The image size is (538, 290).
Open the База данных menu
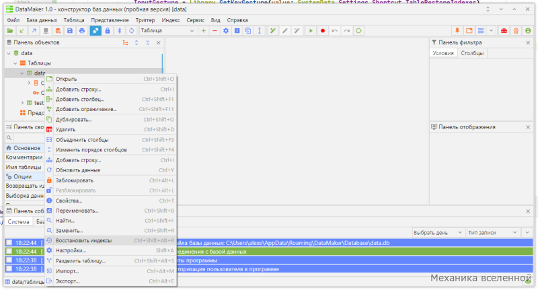42,20
